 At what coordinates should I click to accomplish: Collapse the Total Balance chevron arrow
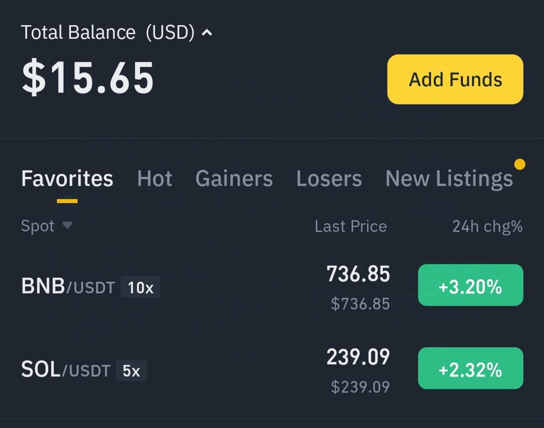[207, 33]
